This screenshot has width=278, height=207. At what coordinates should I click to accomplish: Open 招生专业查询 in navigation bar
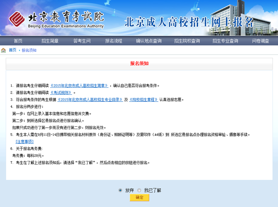(x=225, y=41)
